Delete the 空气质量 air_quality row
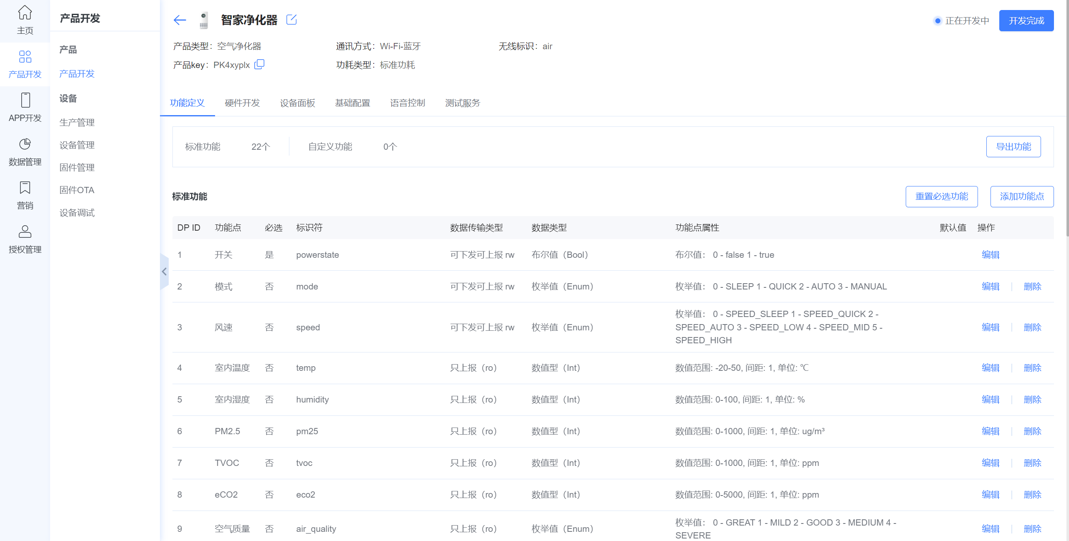Image resolution: width=1069 pixels, height=541 pixels. [x=1033, y=529]
